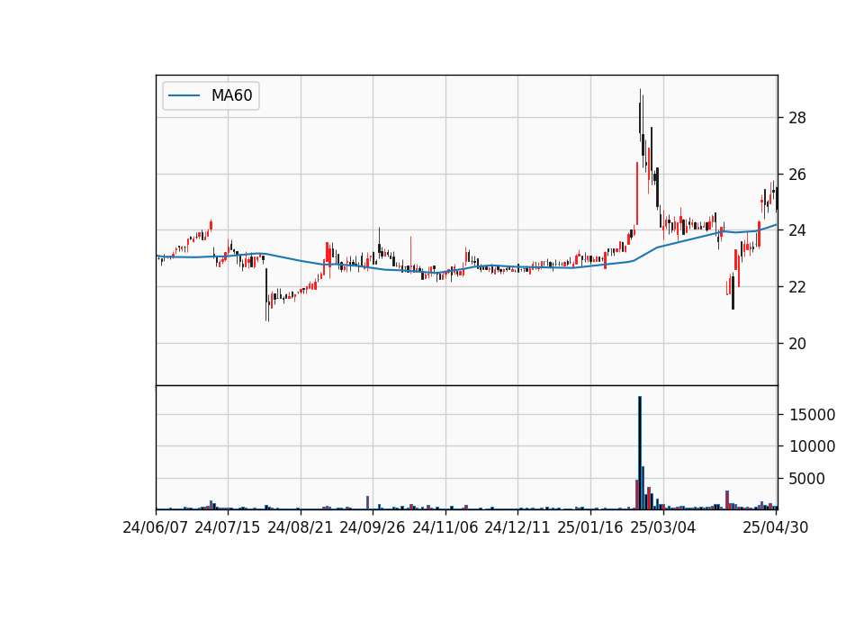
Task: Click the blue MA60 legend line sample
Action: [184, 95]
